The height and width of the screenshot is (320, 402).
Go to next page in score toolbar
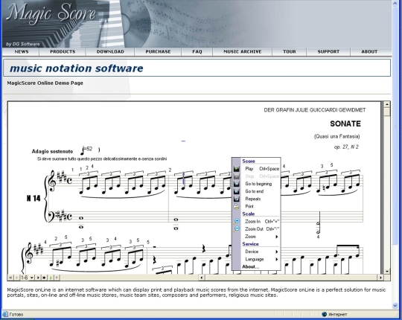coord(38,278)
